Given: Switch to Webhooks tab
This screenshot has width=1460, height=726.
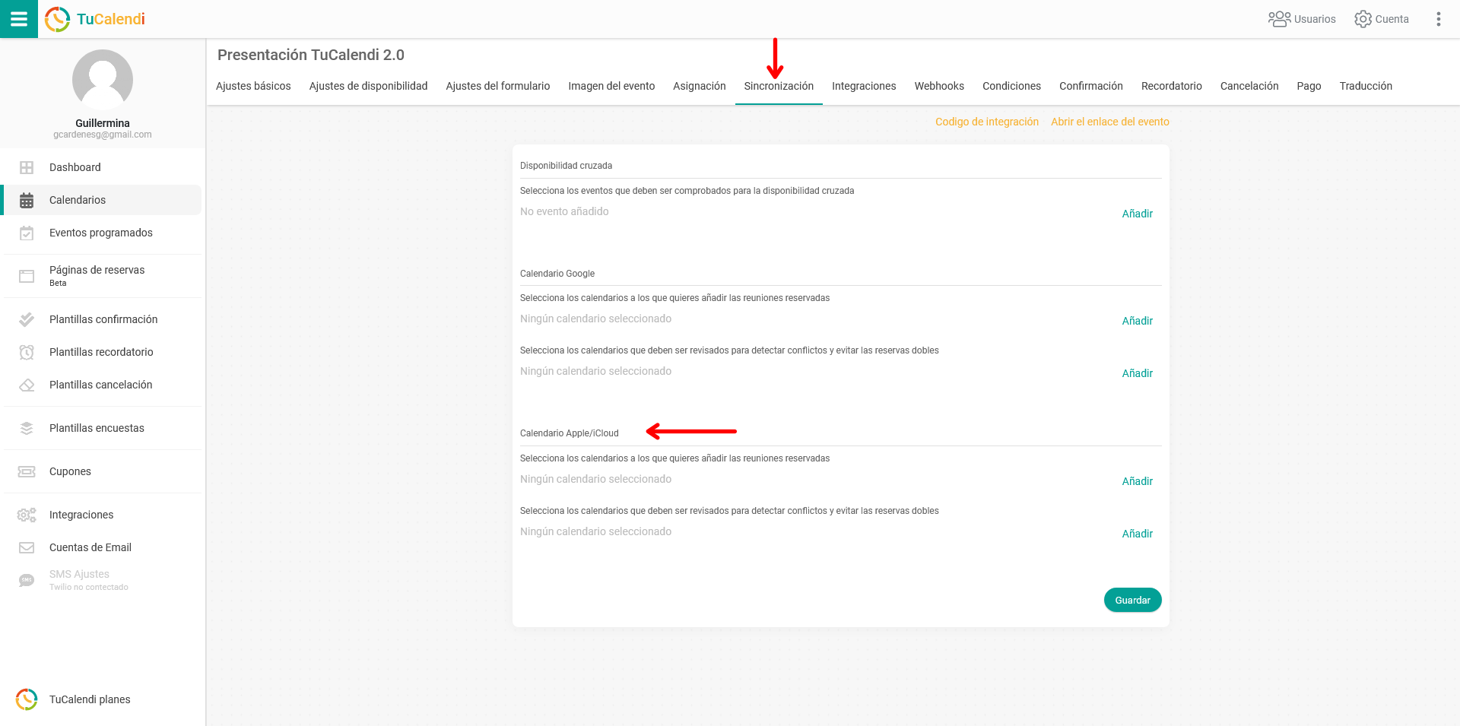Looking at the screenshot, I should click(939, 86).
